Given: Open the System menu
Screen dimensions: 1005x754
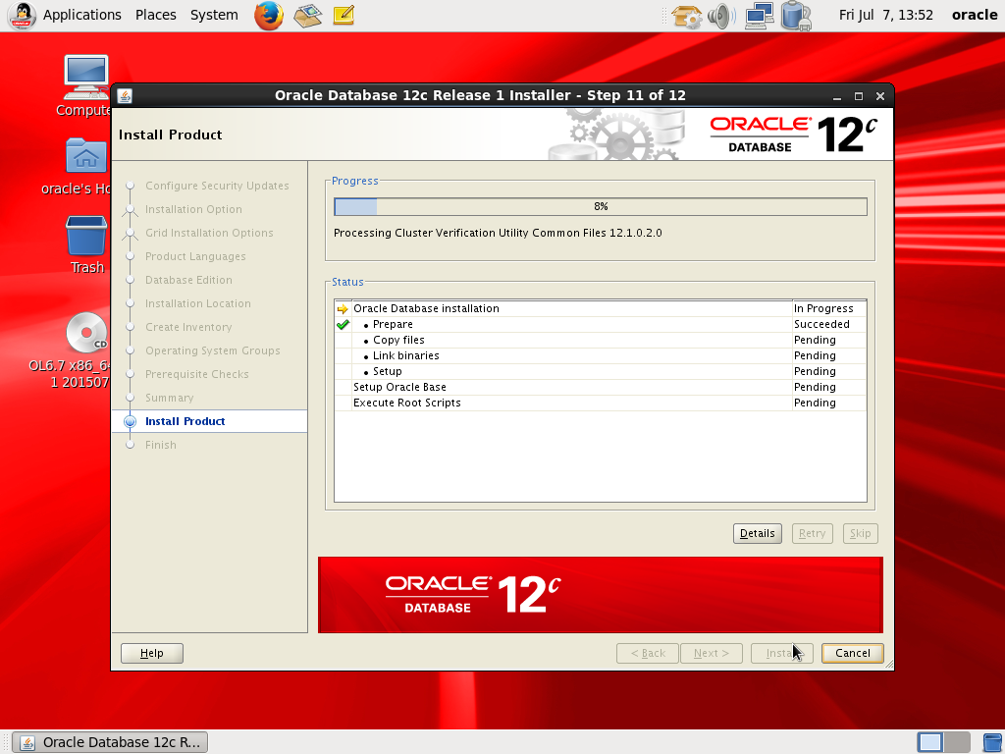Looking at the screenshot, I should pyautogui.click(x=214, y=15).
